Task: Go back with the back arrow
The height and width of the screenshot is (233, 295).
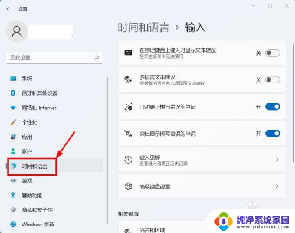Action: tap(9, 9)
